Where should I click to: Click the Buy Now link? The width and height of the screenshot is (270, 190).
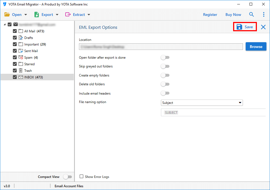tap(233, 15)
